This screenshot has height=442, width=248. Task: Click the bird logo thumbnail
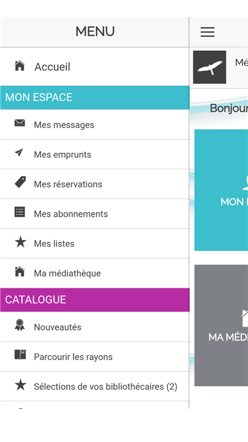tap(209, 67)
